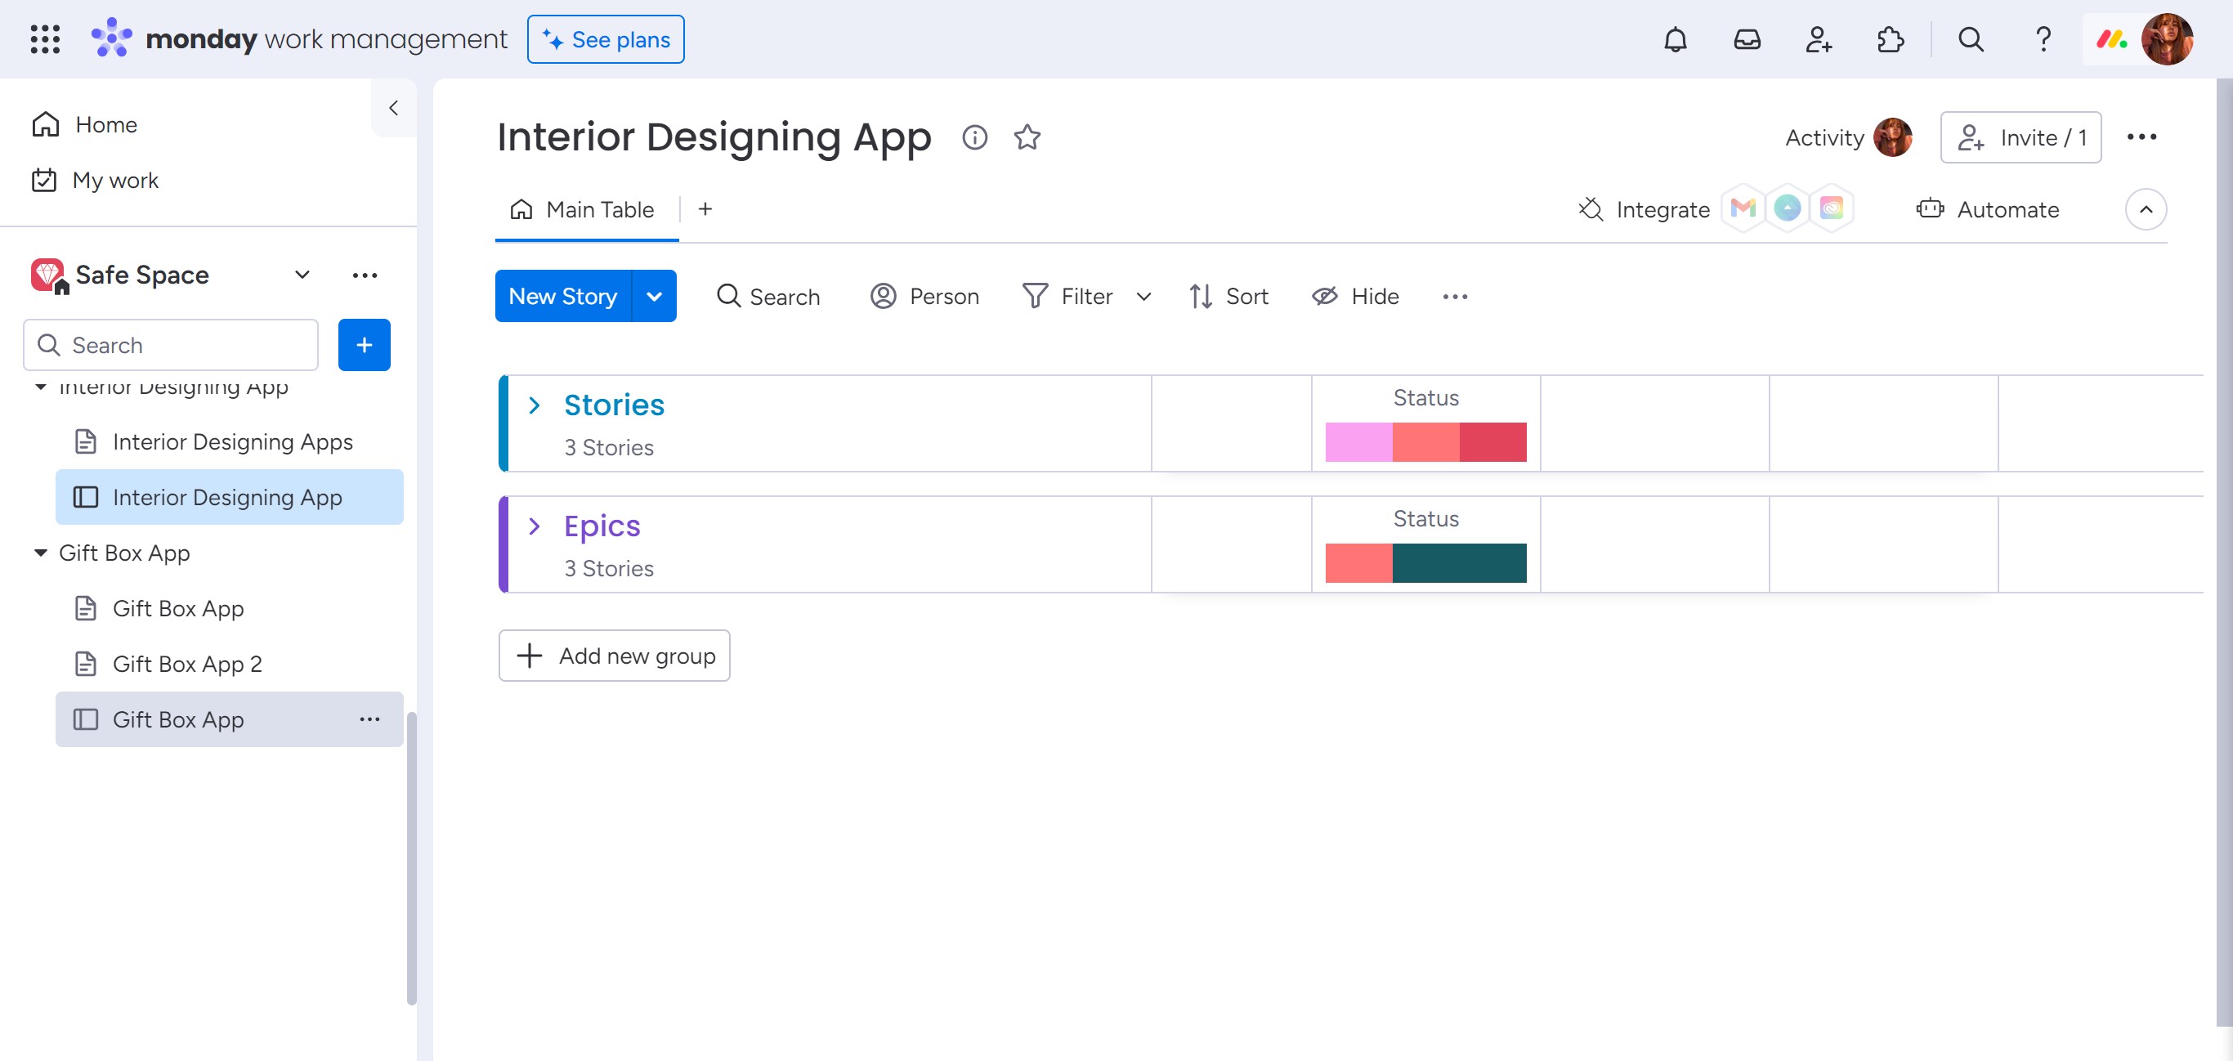Open the notifications bell icon

1675,40
